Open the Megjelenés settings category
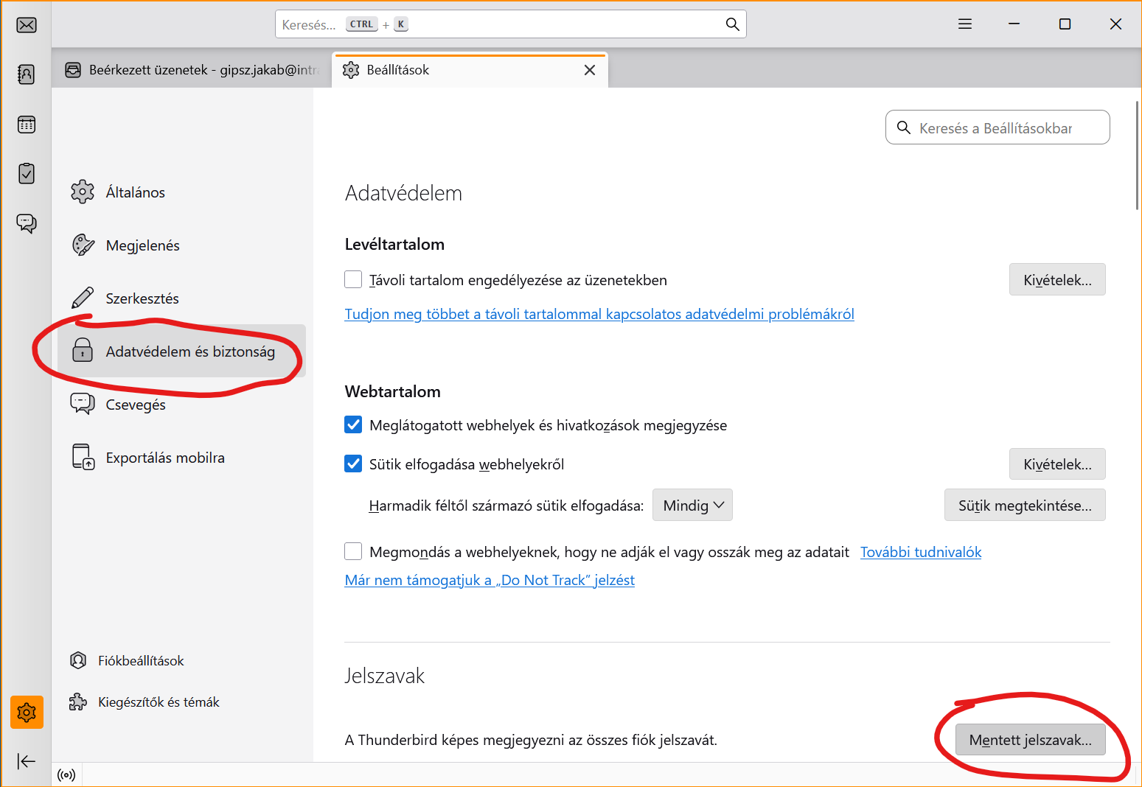The height and width of the screenshot is (787, 1142). [x=142, y=245]
